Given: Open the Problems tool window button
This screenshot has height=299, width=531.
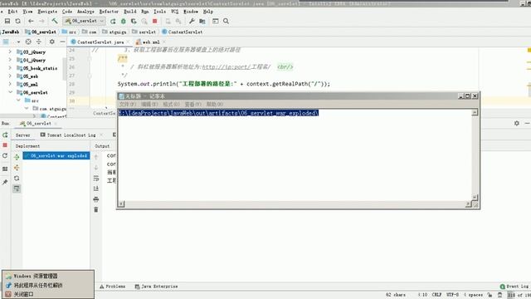Looking at the screenshot, I should pos(113,287).
